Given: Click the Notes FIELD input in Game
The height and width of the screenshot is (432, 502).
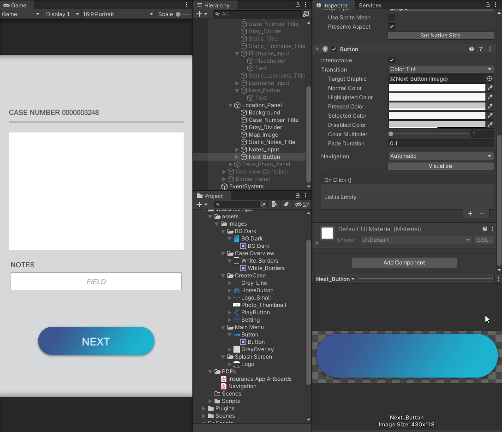Looking at the screenshot, I should coord(96,282).
